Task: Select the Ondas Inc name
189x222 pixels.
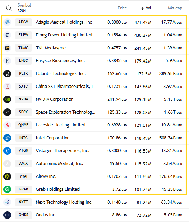Action: click(46, 215)
